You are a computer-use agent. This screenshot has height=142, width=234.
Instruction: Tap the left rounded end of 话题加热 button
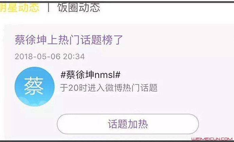pos(63,124)
